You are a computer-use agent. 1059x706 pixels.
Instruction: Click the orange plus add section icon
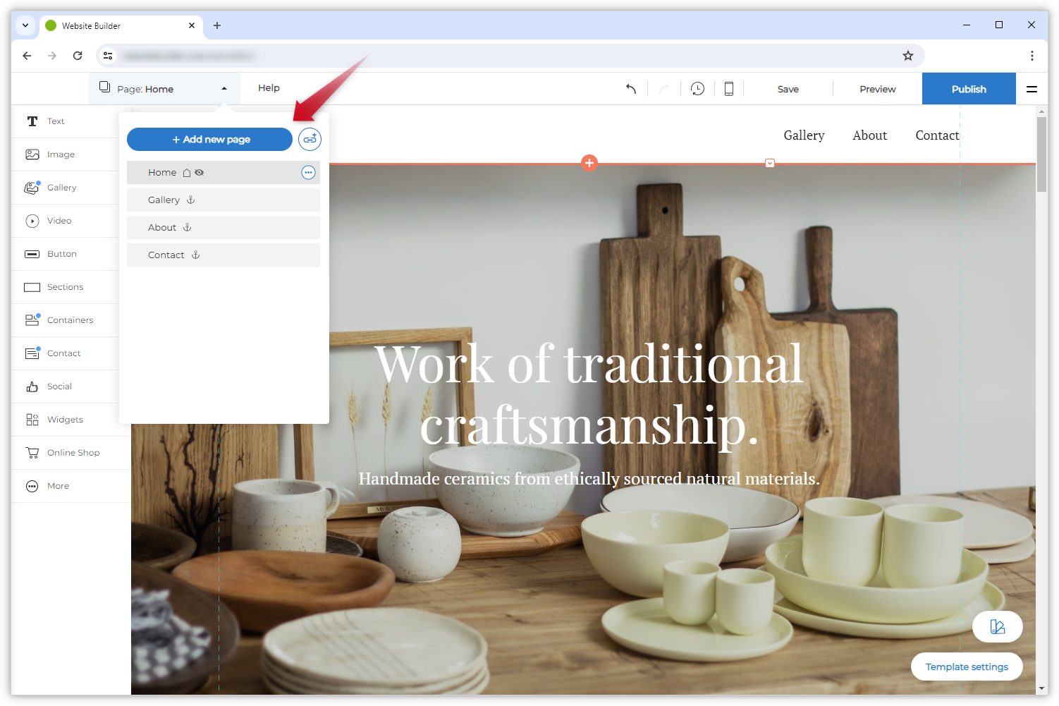pyautogui.click(x=589, y=163)
